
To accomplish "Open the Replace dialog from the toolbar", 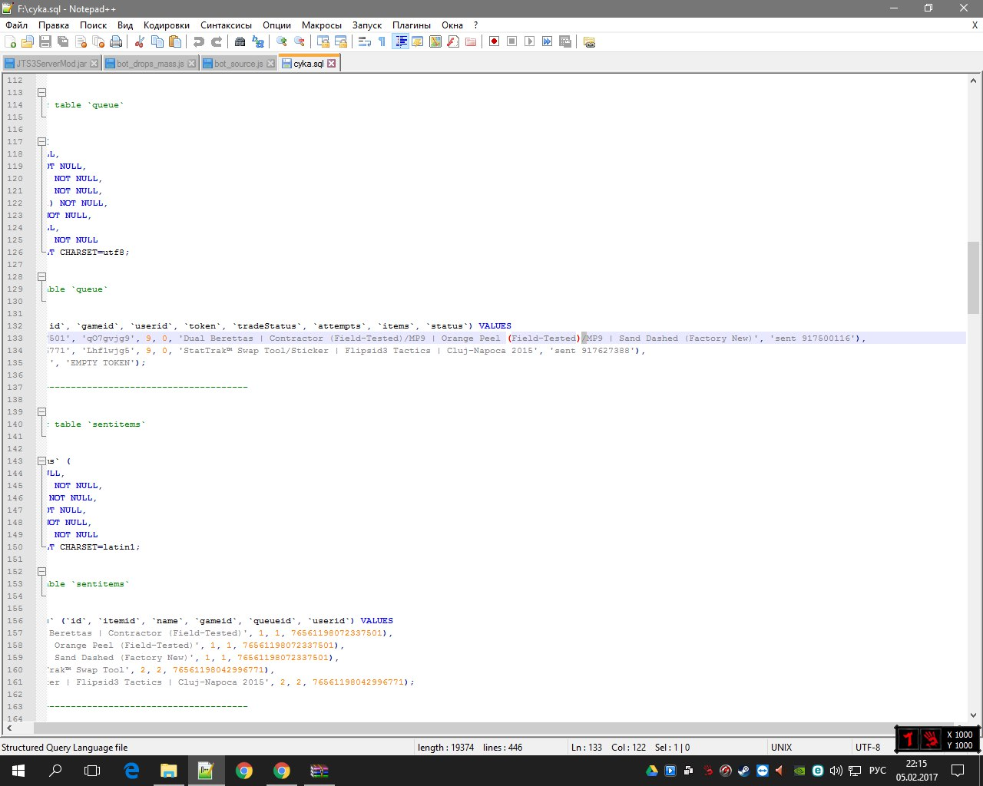I will [258, 41].
